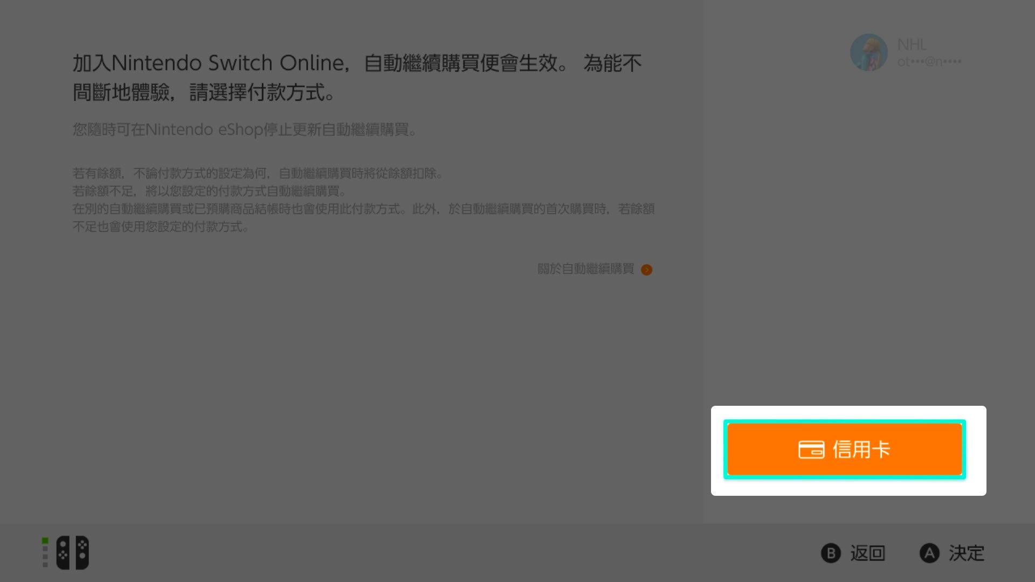This screenshot has height=582, width=1035.
Task: Click the player indicator lights beside the Joy-Con
Action: click(45, 552)
